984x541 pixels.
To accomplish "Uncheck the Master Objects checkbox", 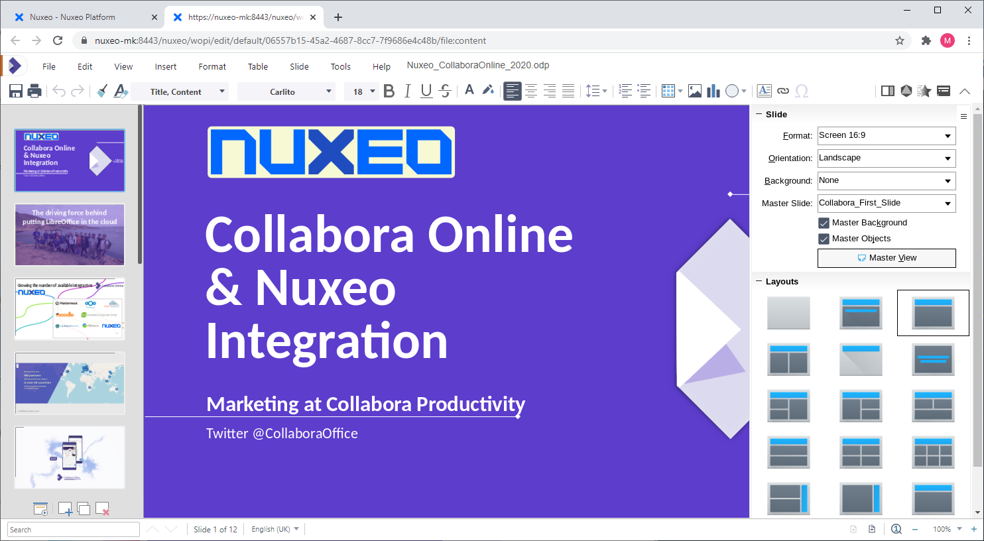I will 824,239.
